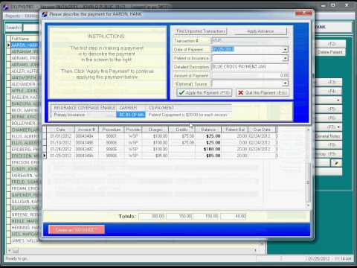Click the $100.00 bold balance cell
The height and width of the screenshot is (268, 357).
coord(208,149)
